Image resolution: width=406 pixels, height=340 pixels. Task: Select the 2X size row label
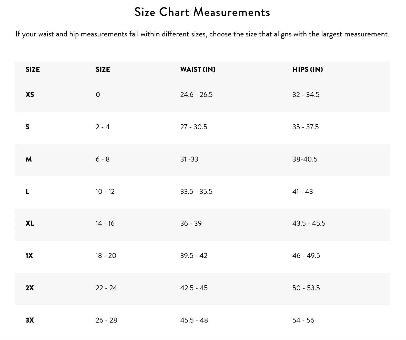30,288
